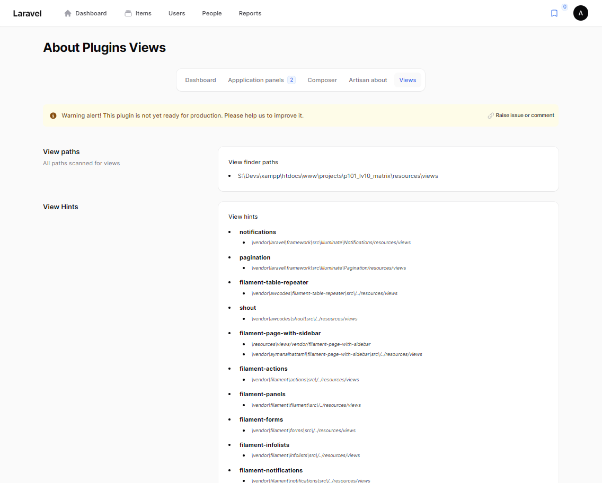Click the filament-actions hint name
The height and width of the screenshot is (483, 602).
point(263,369)
